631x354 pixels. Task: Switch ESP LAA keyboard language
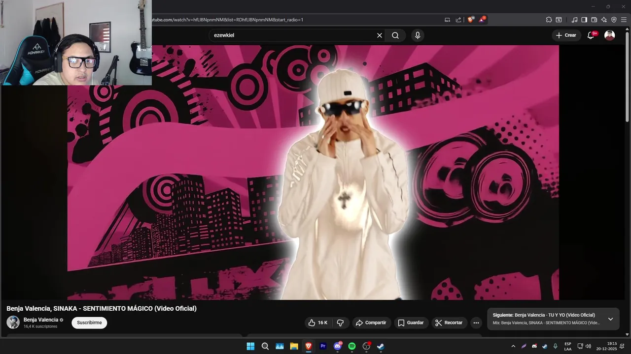click(x=568, y=346)
